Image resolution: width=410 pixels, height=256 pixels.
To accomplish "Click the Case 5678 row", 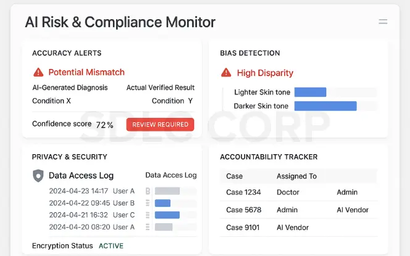I will tap(299, 210).
